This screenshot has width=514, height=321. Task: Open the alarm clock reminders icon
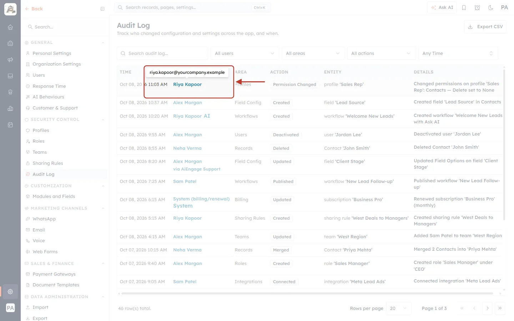477,7
